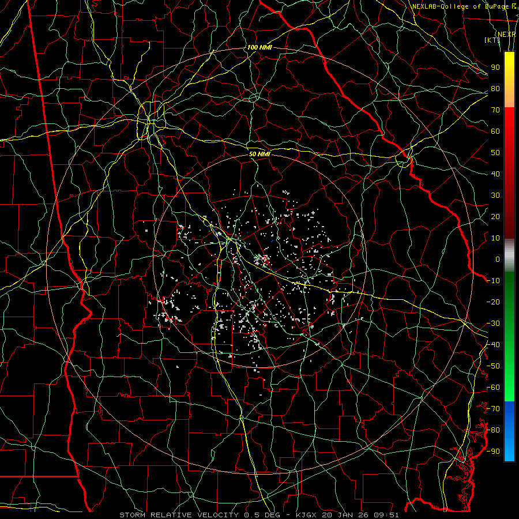The height and width of the screenshot is (519, 519).
Task: Click the '-80' value on the velocity scale
Action: coord(493,430)
